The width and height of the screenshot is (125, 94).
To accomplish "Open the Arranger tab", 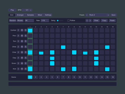I will (x=20, y=15).
